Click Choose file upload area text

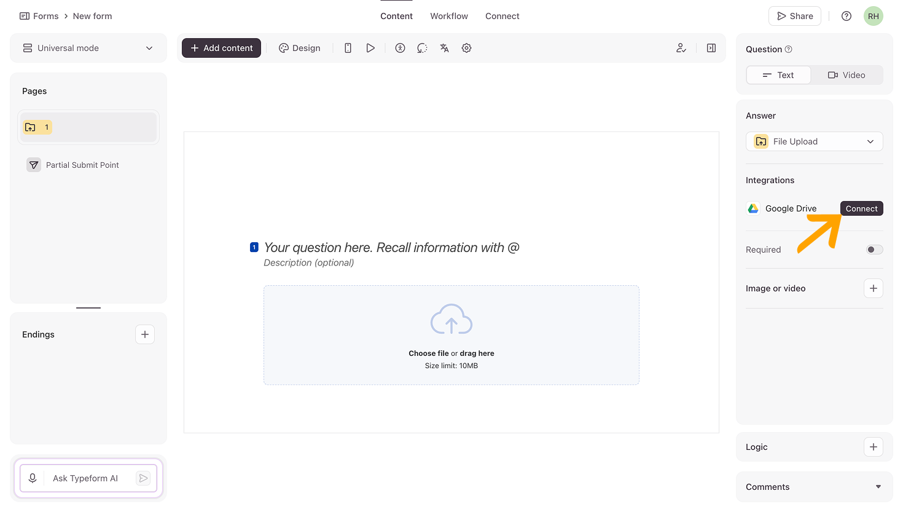click(429, 353)
